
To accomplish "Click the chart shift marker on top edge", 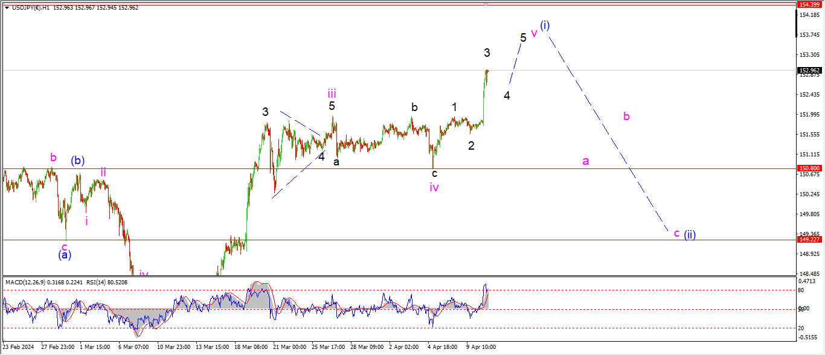I will pyautogui.click(x=486, y=4).
